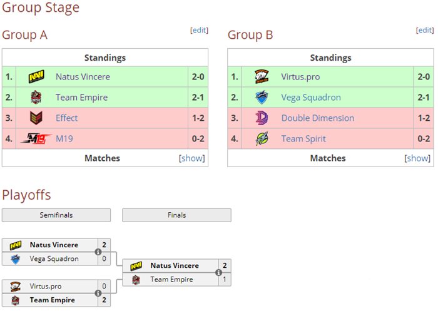Click the Virtus.pro logo in Group B
This screenshot has width=438, height=311.
point(262,77)
